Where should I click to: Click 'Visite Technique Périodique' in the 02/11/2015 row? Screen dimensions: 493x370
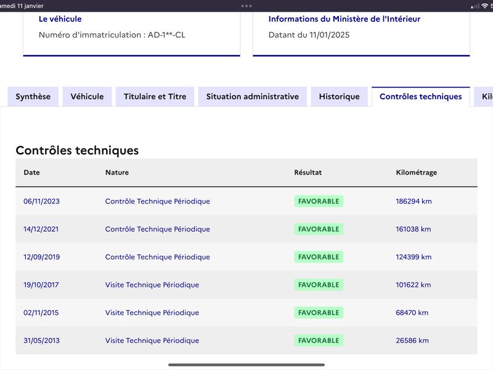152,313
